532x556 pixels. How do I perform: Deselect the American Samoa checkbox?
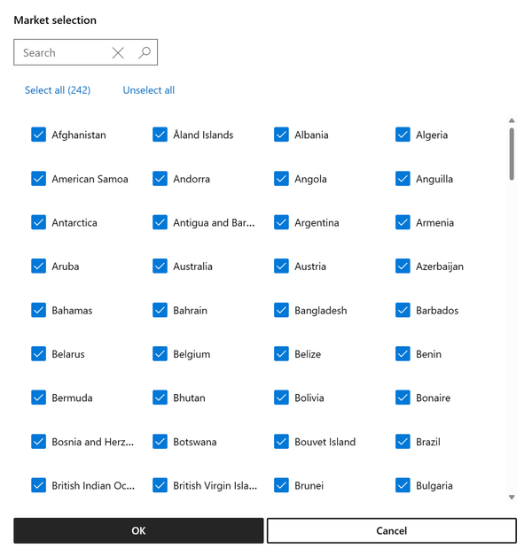[x=38, y=178]
